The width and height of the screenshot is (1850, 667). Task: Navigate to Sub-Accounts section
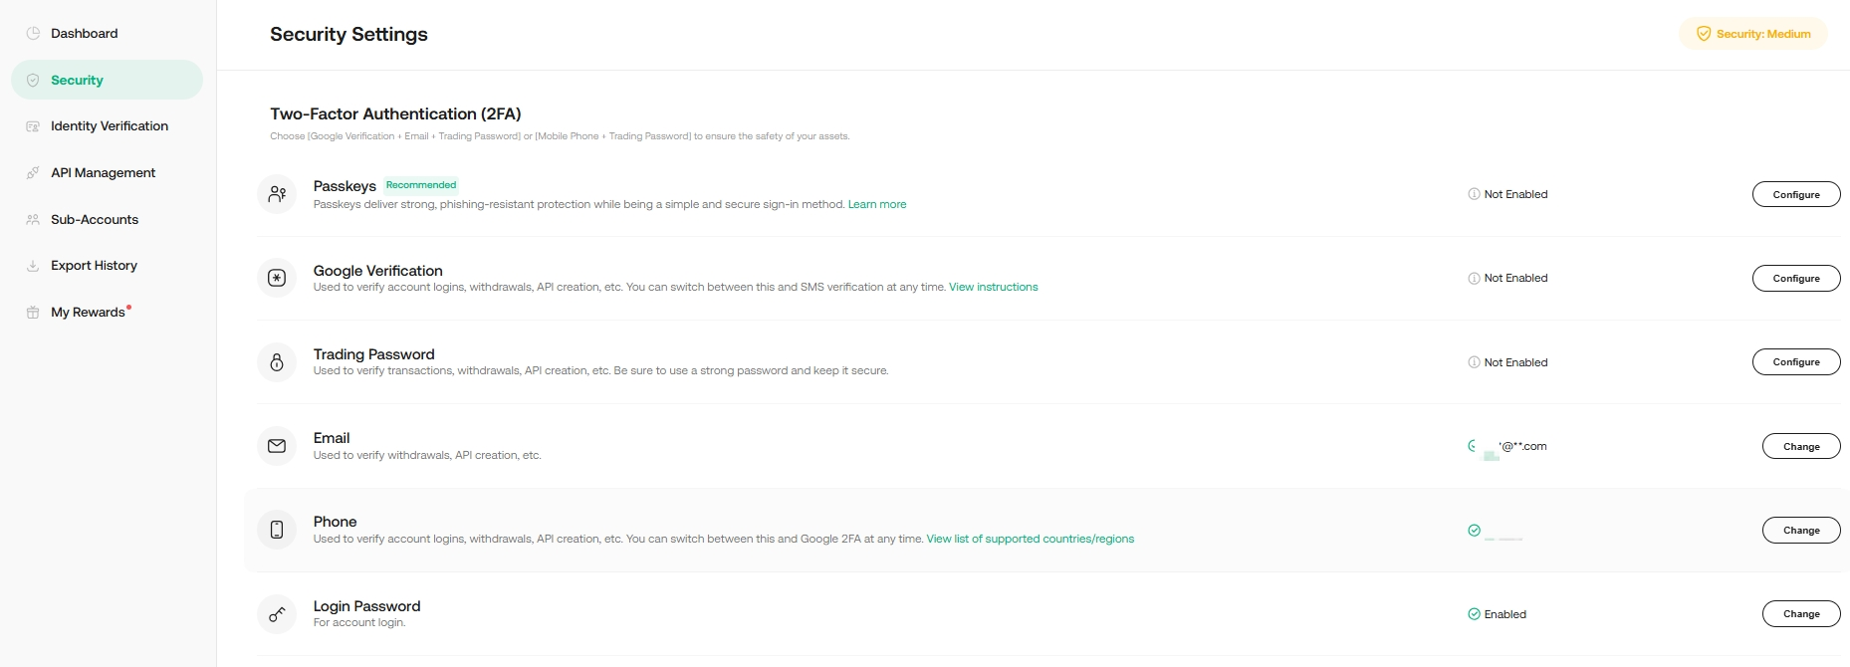click(95, 219)
